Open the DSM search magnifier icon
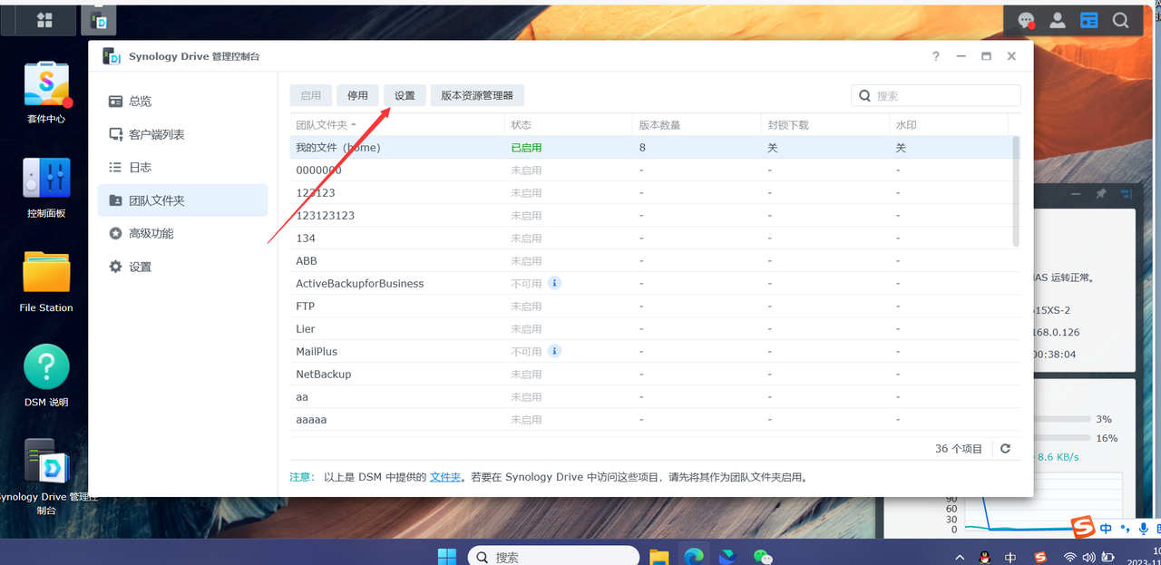Image resolution: width=1161 pixels, height=565 pixels. [1120, 20]
